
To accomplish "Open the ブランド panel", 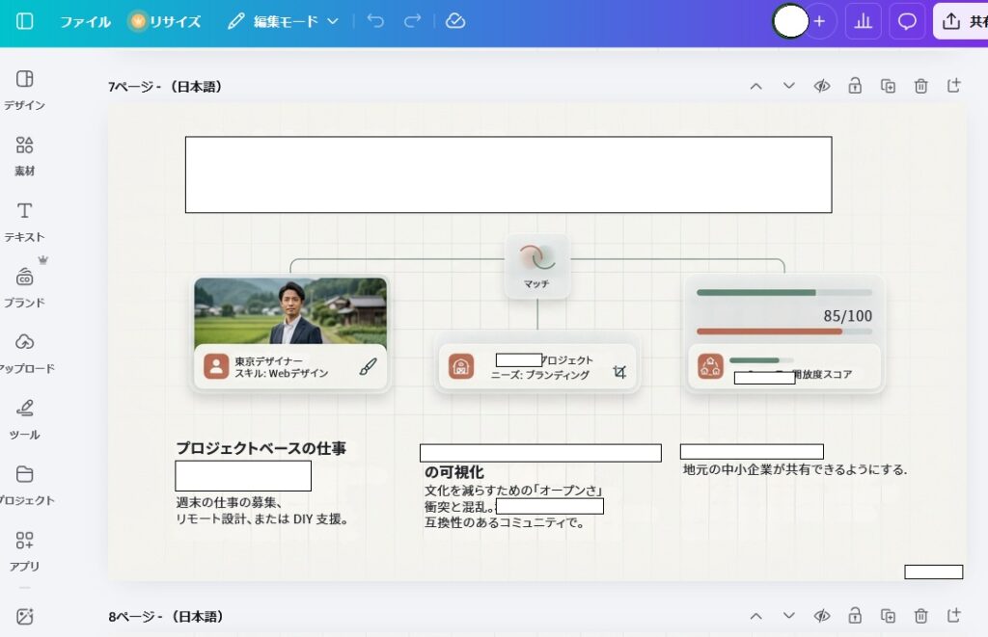I will point(25,286).
